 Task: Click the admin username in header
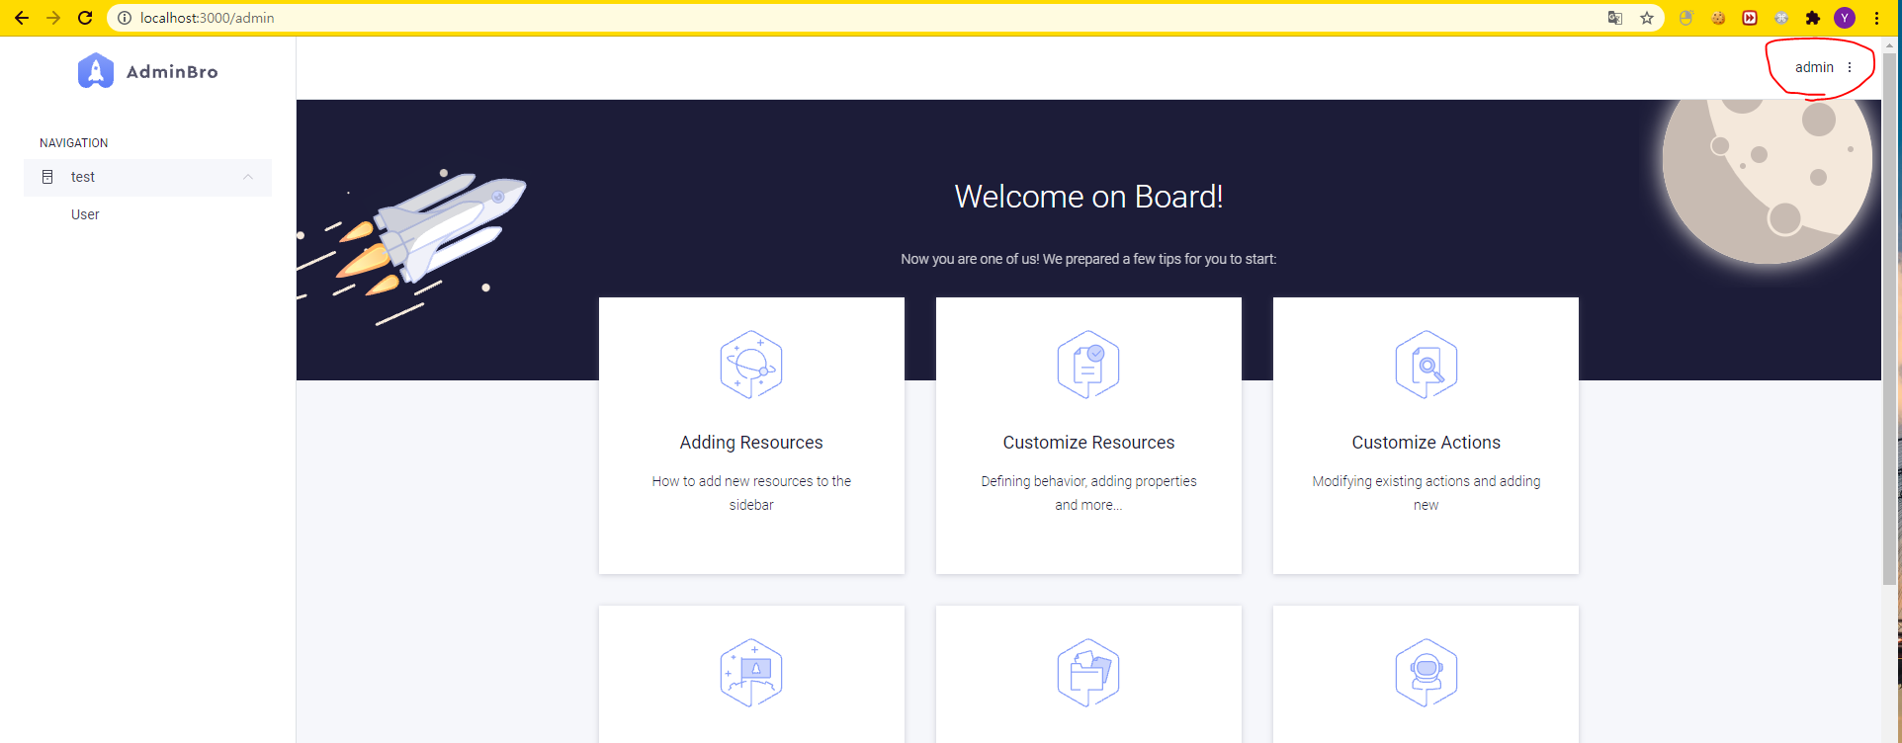click(1814, 67)
